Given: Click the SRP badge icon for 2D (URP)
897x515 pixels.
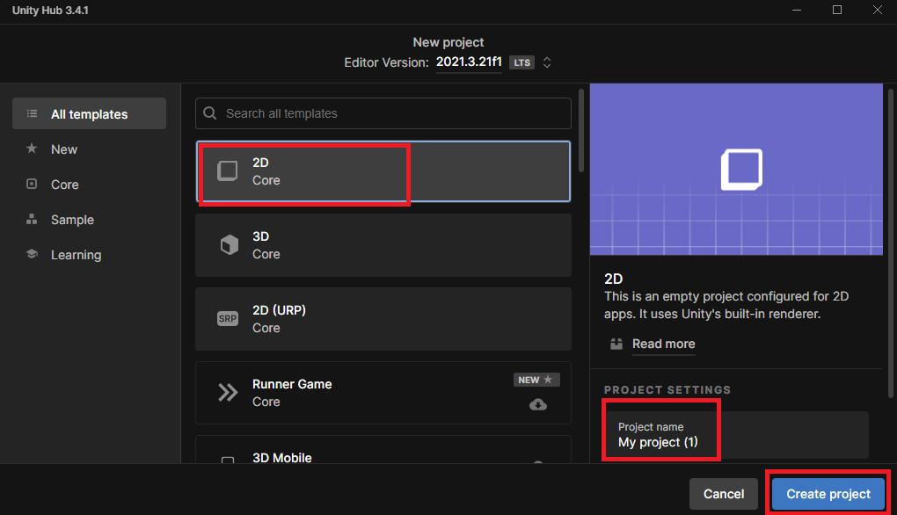Looking at the screenshot, I should (228, 319).
